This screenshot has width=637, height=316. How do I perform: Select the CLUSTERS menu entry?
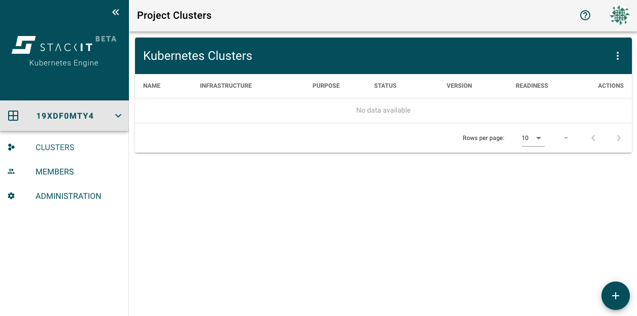click(55, 147)
